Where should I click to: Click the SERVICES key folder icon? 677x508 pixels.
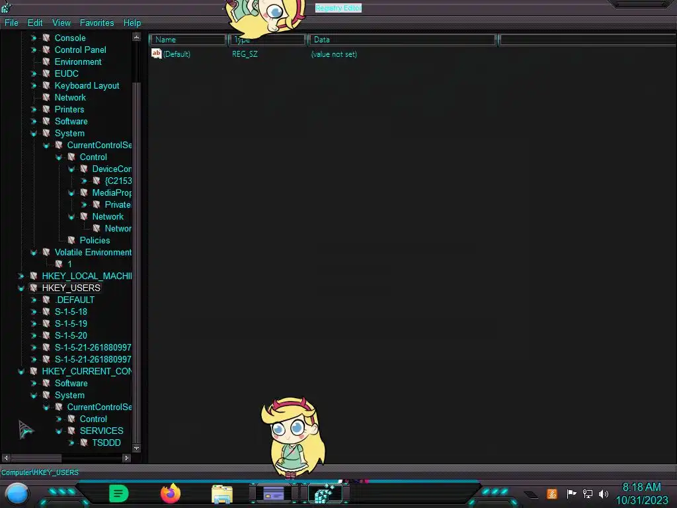(71, 431)
